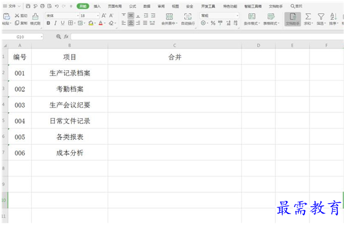
Task: Click the Conditional Formatting (条件格式) icon
Action: point(252,17)
